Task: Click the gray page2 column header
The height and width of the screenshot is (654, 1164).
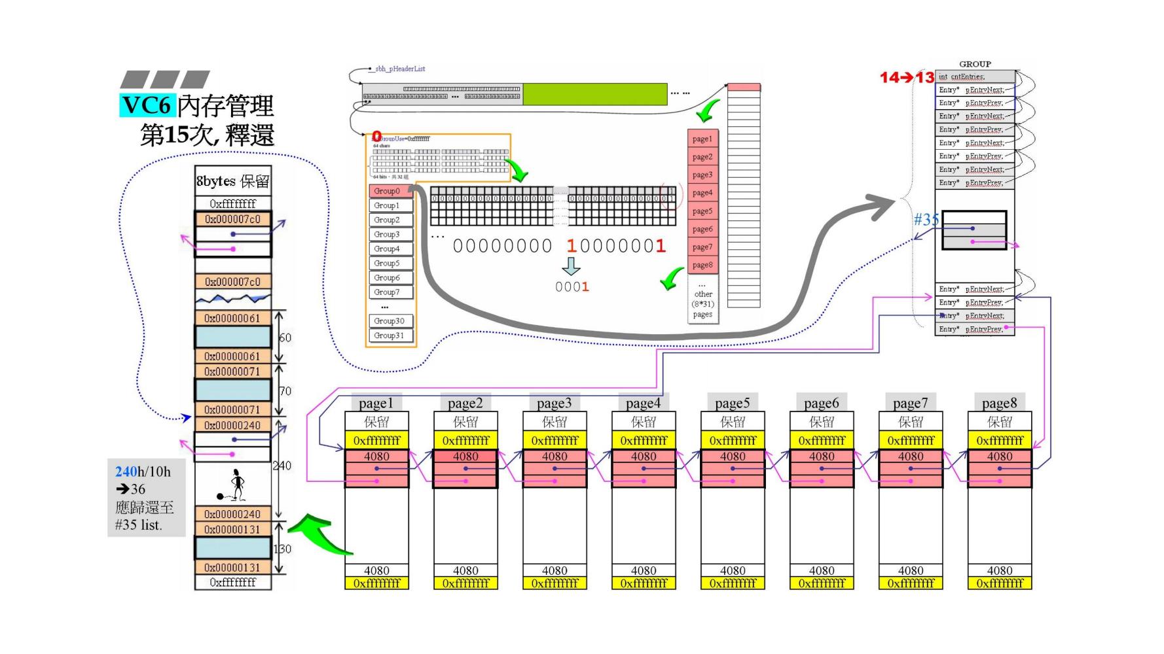Action: point(465,402)
